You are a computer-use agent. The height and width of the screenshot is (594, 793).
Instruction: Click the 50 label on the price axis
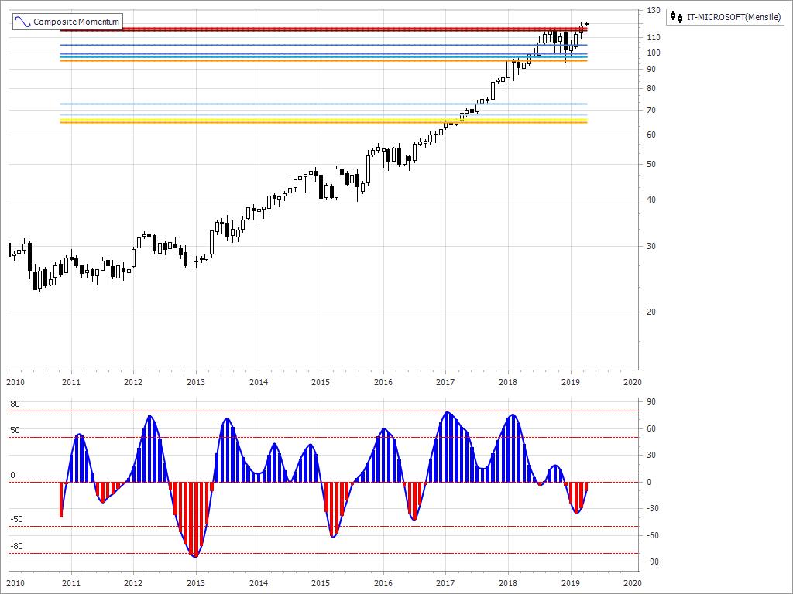(x=651, y=164)
